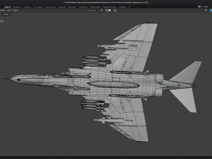Open the Scripting workspace tab
212x159 pixels.
pyautogui.click(x=122, y=7)
